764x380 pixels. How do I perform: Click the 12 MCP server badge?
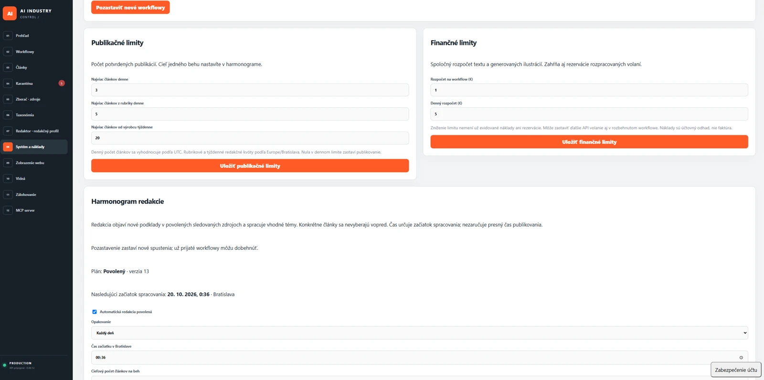pos(8,210)
